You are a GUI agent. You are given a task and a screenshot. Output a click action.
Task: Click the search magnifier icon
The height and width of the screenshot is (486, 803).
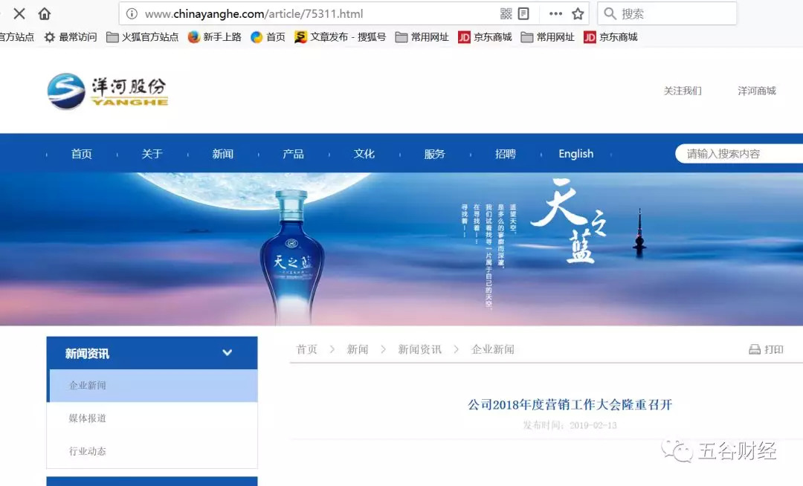[x=610, y=13]
